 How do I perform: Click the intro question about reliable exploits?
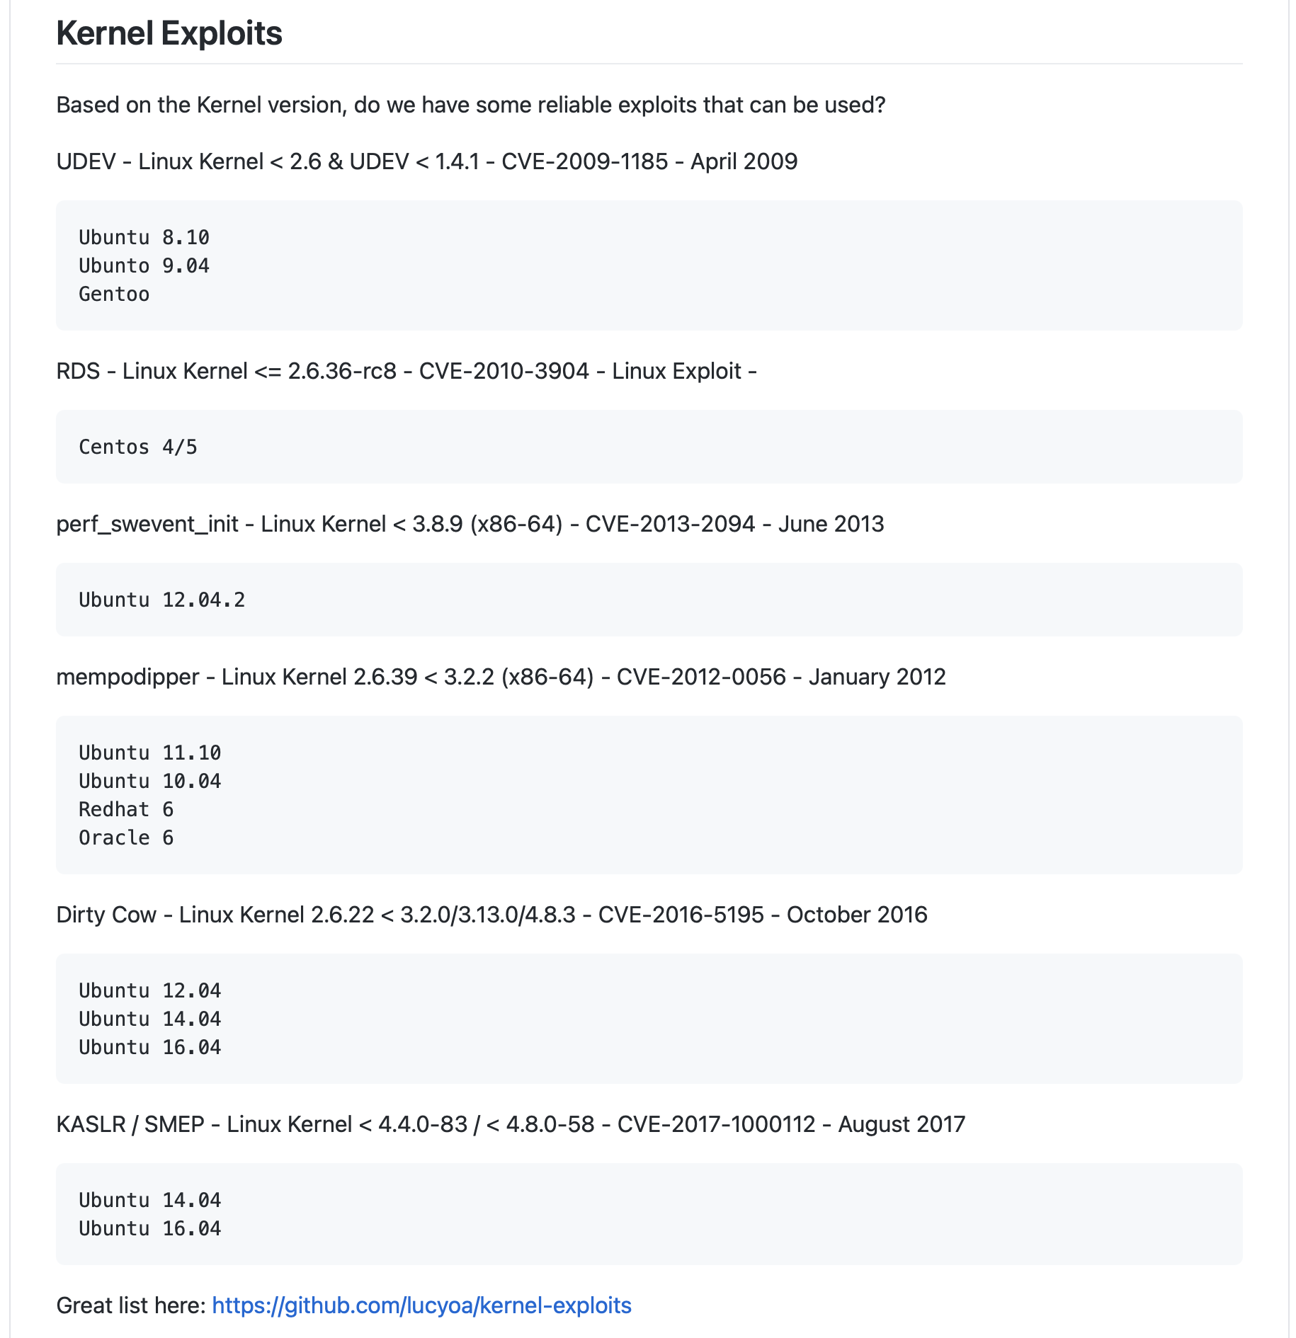pyautogui.click(x=471, y=105)
